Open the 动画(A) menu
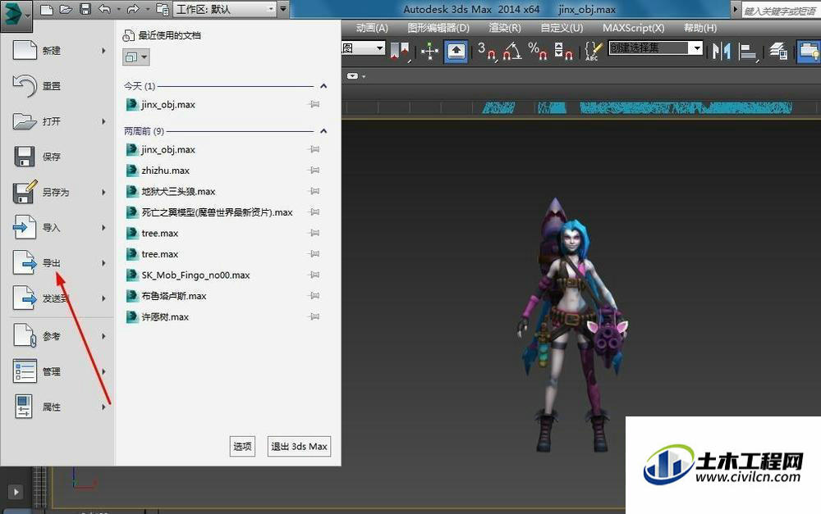Viewport: 821px width, 514px height. click(372, 28)
